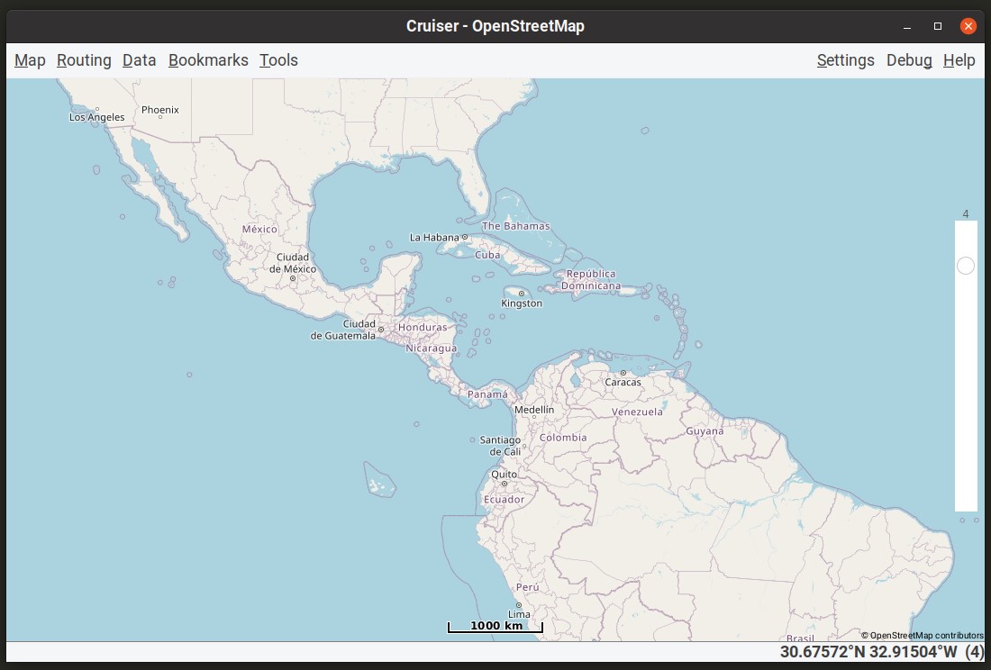Image resolution: width=991 pixels, height=670 pixels.
Task: Click the coordinates readout in status bar
Action: pos(882,652)
